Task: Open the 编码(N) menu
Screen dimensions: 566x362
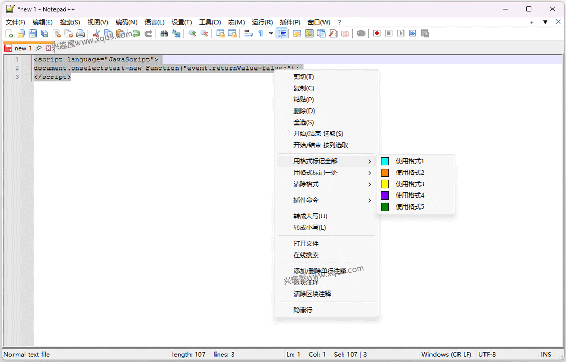Action: click(126, 22)
